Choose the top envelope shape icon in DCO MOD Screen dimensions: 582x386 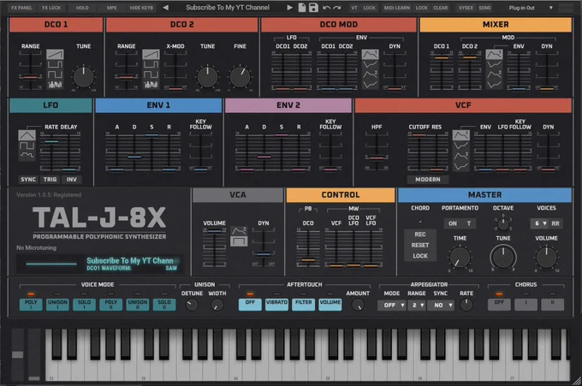click(370, 55)
